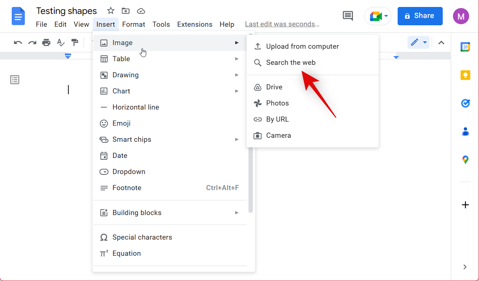
Task: Start a Google Meet call
Action: pyautogui.click(x=375, y=16)
